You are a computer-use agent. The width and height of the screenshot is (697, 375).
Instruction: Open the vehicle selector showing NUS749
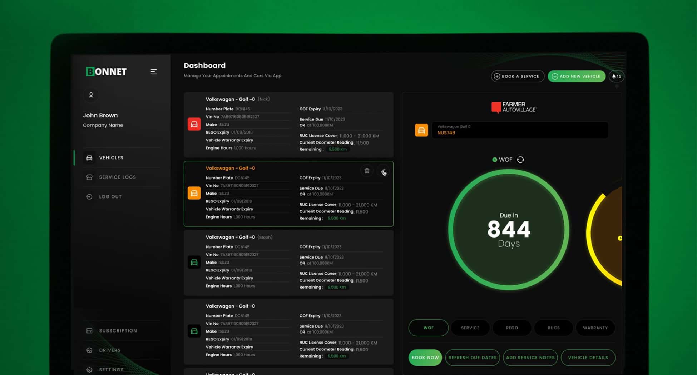pos(520,130)
